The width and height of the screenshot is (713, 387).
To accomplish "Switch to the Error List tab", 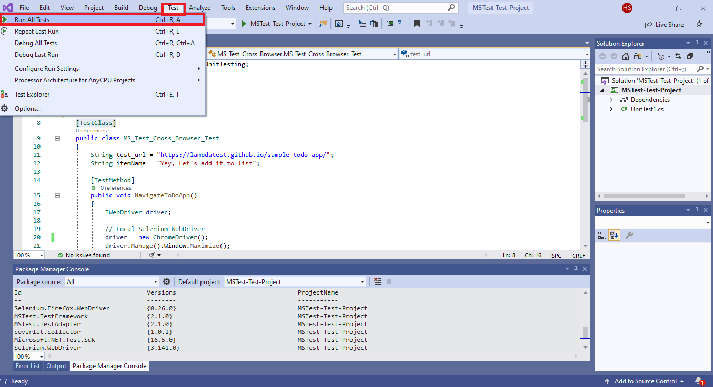I will pyautogui.click(x=28, y=366).
